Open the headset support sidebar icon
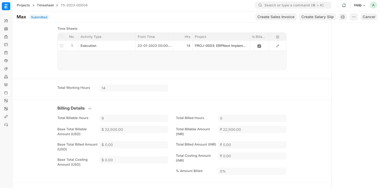Screen dimensions: 380x188 point(6,125)
